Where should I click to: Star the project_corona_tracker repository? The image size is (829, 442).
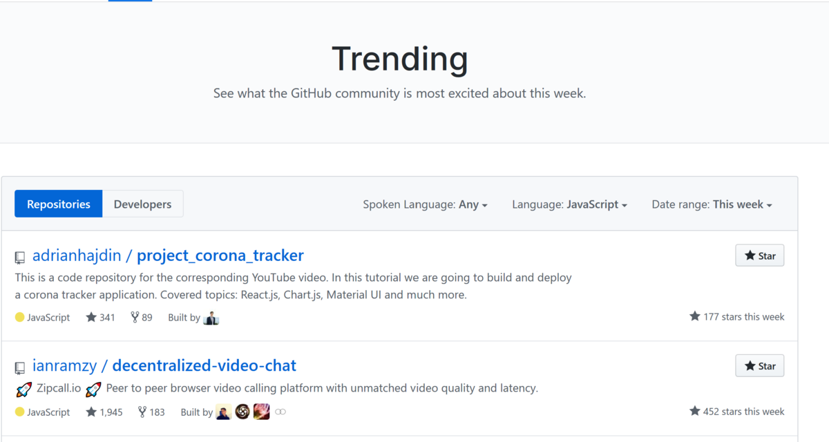pos(759,255)
